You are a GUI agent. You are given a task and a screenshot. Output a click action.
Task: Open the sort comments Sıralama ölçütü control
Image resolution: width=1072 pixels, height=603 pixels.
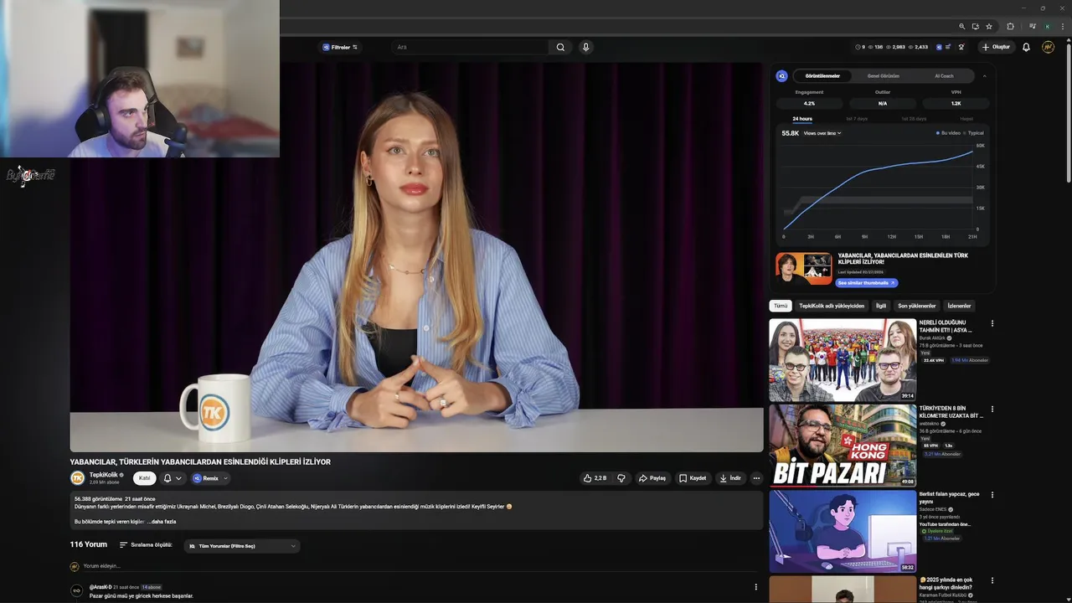tap(146, 544)
